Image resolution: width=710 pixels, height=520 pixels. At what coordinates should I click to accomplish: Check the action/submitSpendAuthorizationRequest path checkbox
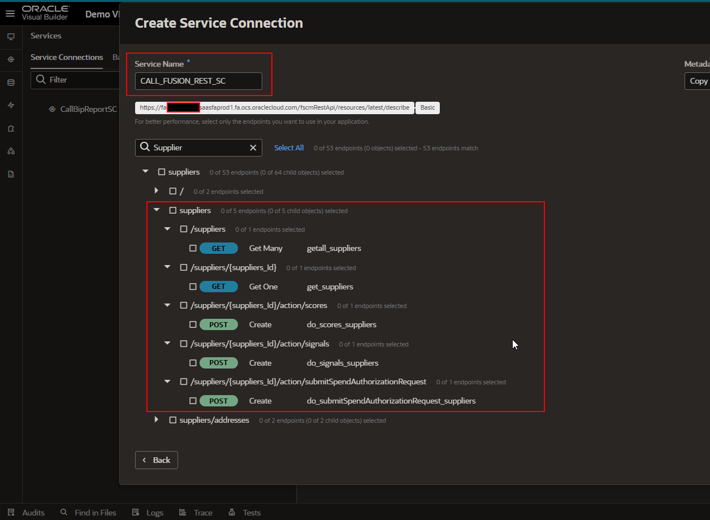point(184,382)
